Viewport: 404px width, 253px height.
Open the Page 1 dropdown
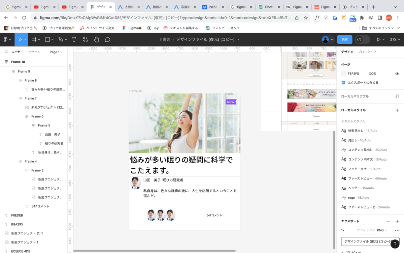56,52
